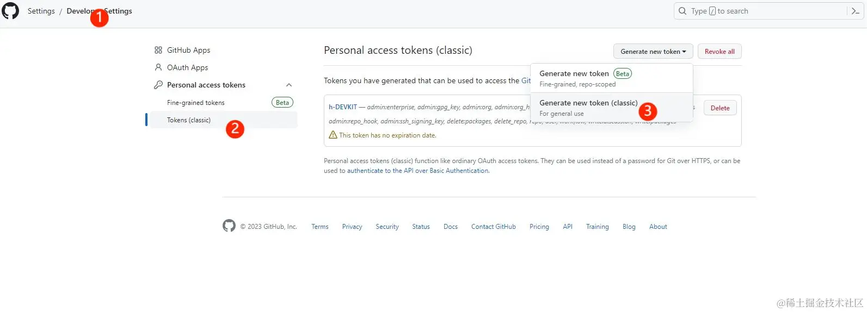Image resolution: width=867 pixels, height=312 pixels.
Task: Click the footer GitHub octocat logo
Action: (229, 226)
